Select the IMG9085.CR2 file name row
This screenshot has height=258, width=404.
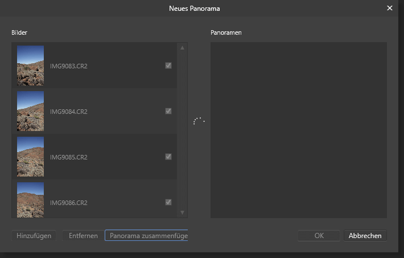pyautogui.click(x=94, y=157)
